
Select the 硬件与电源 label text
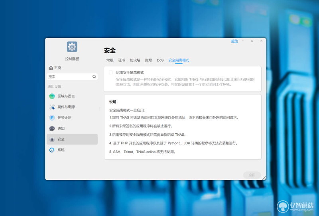click(66, 107)
